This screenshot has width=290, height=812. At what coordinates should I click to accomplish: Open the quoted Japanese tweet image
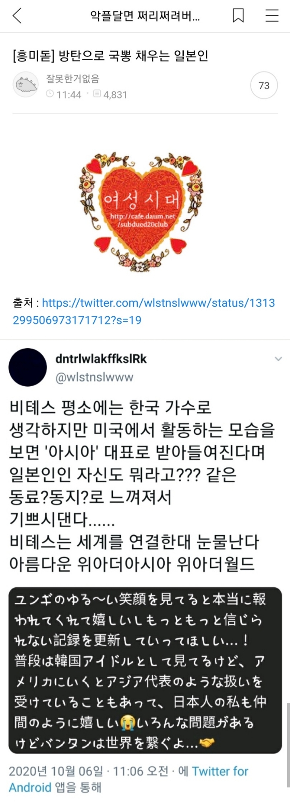pyautogui.click(x=145, y=670)
